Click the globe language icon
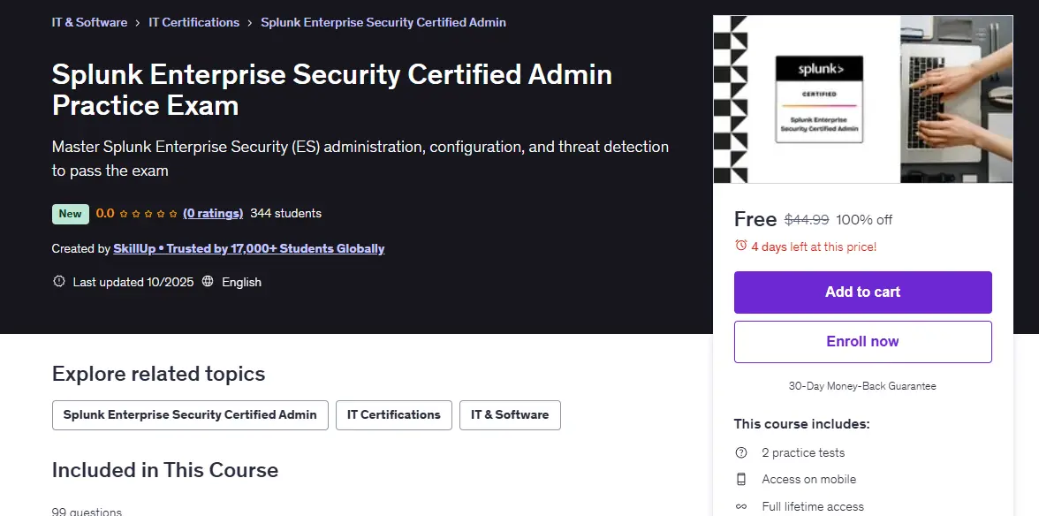Image resolution: width=1039 pixels, height=516 pixels. (208, 282)
